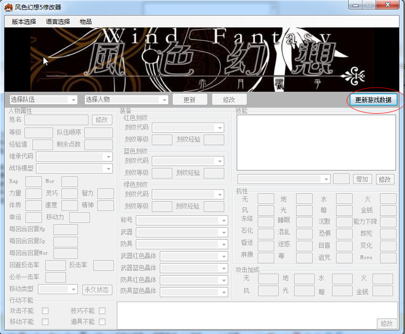
Task: Close the 风色幻想5修改器 window
Action: click(388, 5)
